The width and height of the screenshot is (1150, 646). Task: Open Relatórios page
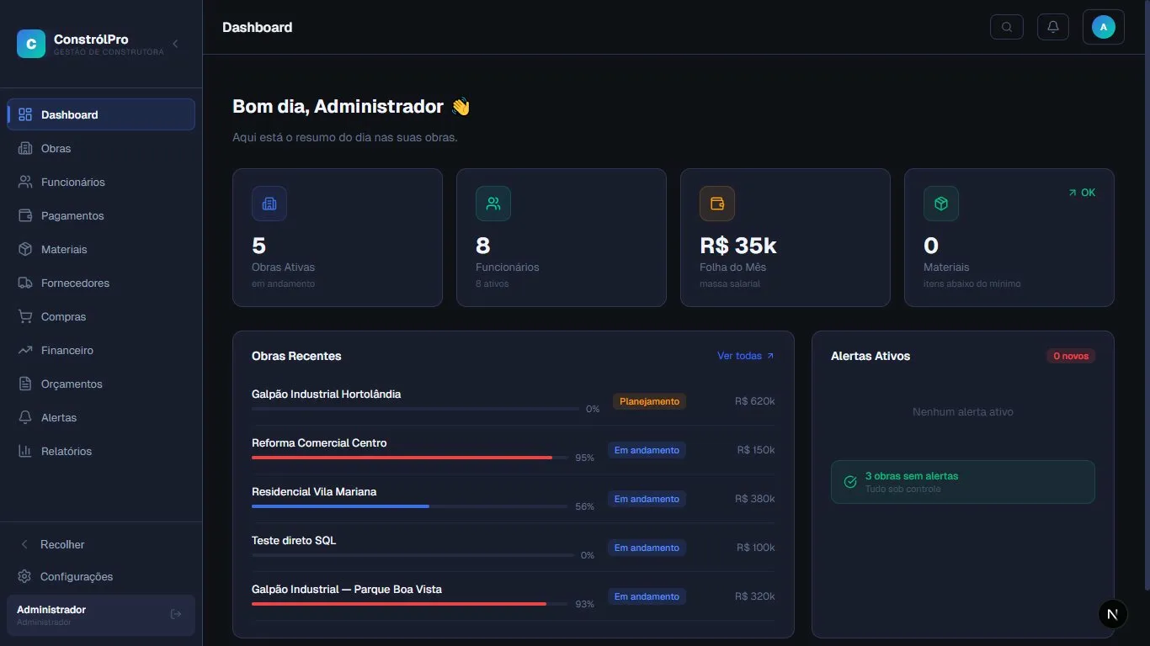point(101,451)
